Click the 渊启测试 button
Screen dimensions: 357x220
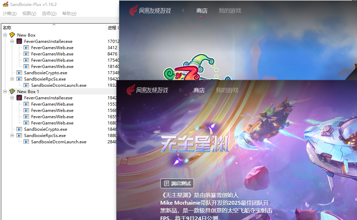(177, 183)
